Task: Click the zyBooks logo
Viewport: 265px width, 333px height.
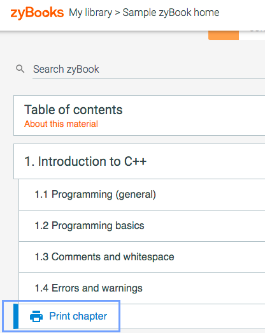Action: click(x=37, y=13)
